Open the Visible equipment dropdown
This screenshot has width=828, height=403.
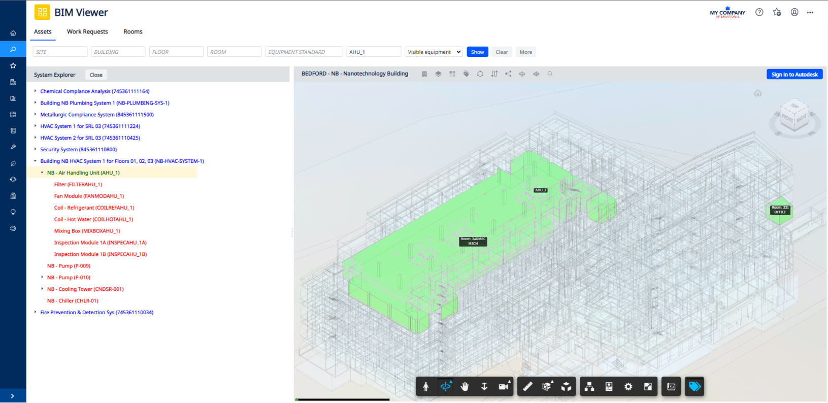point(434,52)
